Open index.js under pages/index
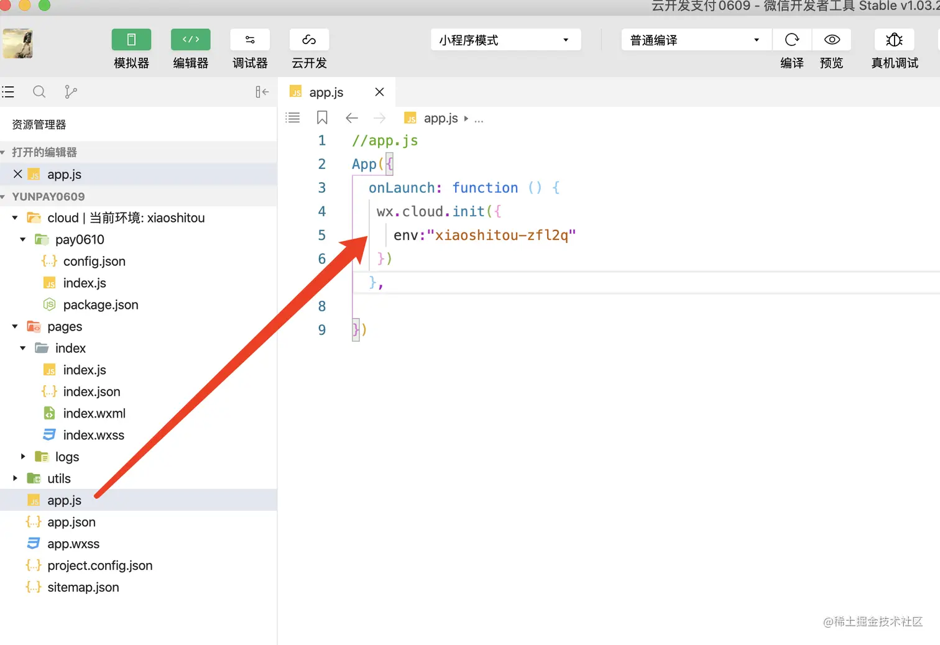The height and width of the screenshot is (645, 940). 85,370
